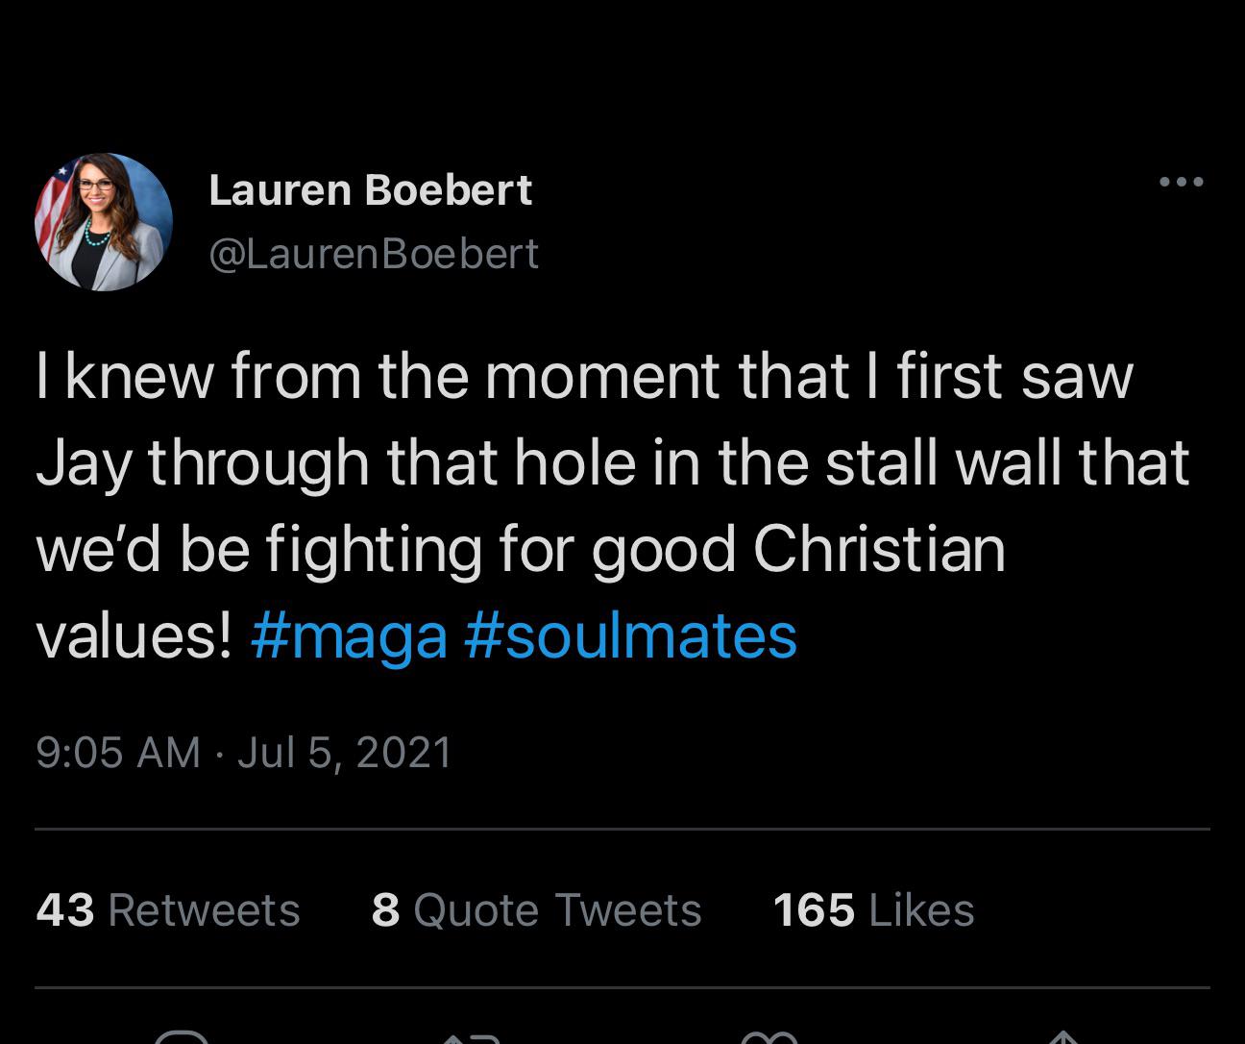View the 8 Quote Tweets list
This screenshot has width=1245, height=1044.
536,909
